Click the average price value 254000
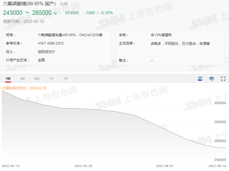Screen dimensions: 229x171 pos(72,13)
